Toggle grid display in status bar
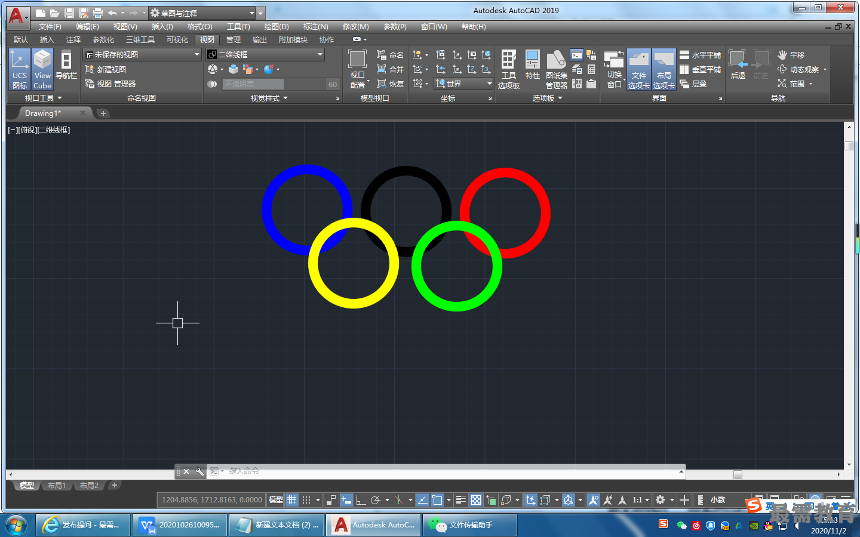Screen dimensions: 860x537 tap(291, 500)
